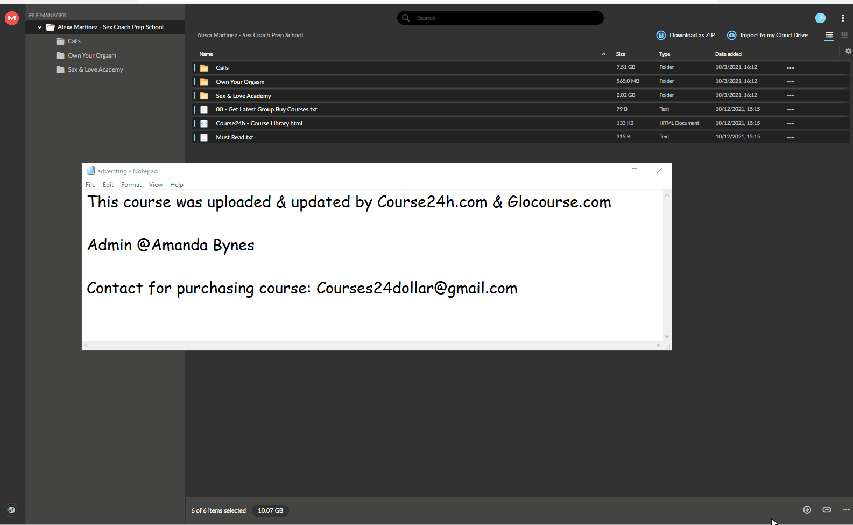Click into the Search field

coord(500,18)
